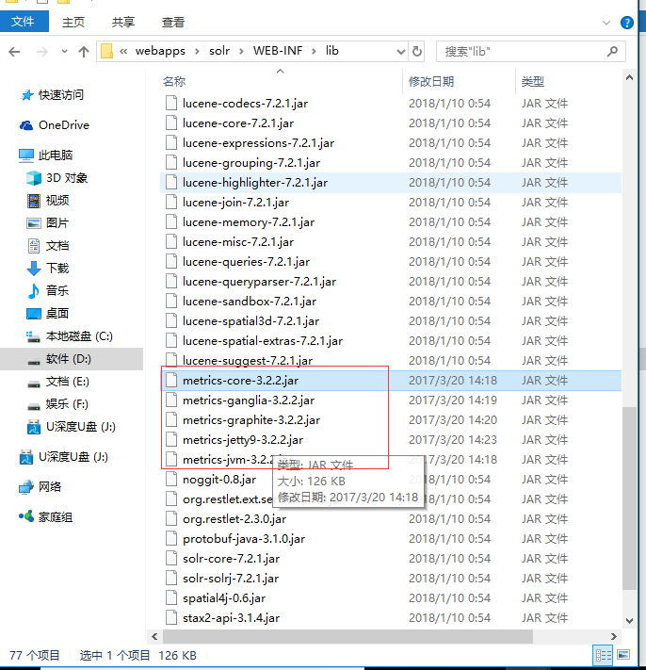Click stax2-api-3.1.4.jar file icon
Viewport: 646px width, 670px height.
pos(171,618)
